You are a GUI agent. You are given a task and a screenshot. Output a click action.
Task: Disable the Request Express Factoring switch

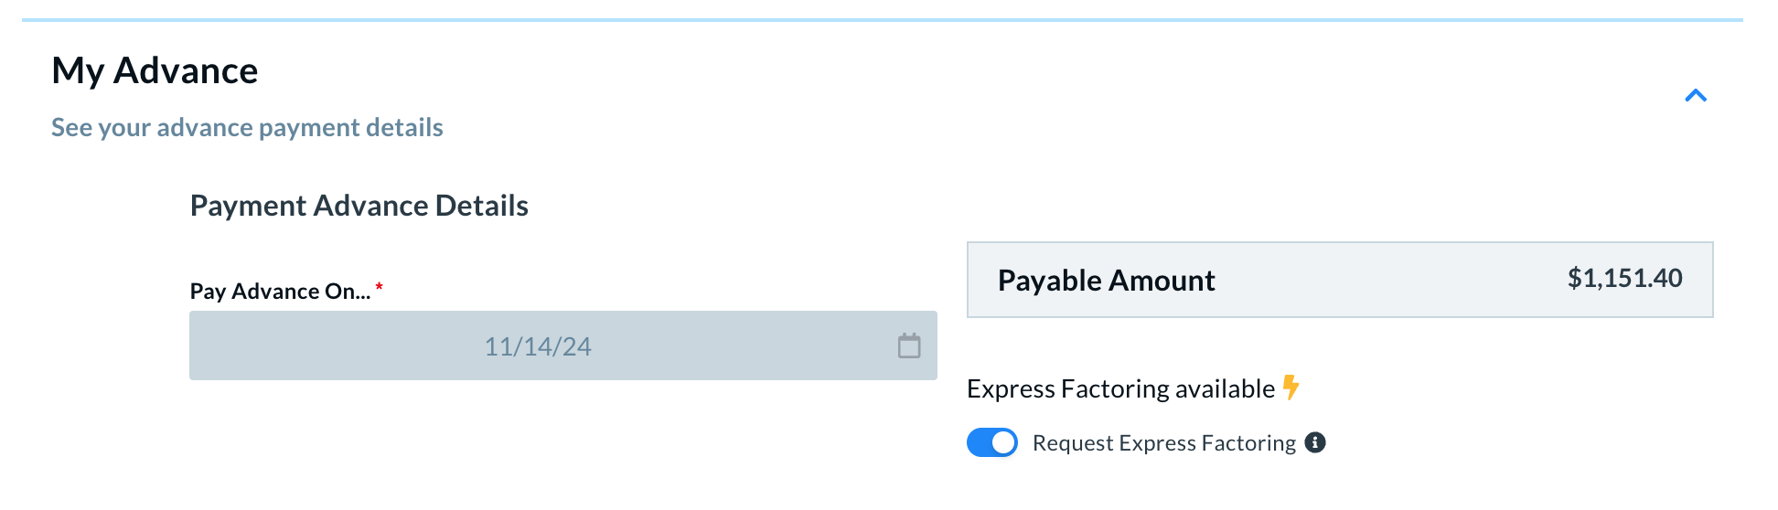(x=992, y=442)
